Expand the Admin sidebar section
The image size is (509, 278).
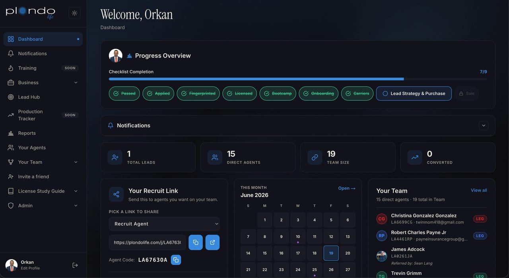pos(43,206)
